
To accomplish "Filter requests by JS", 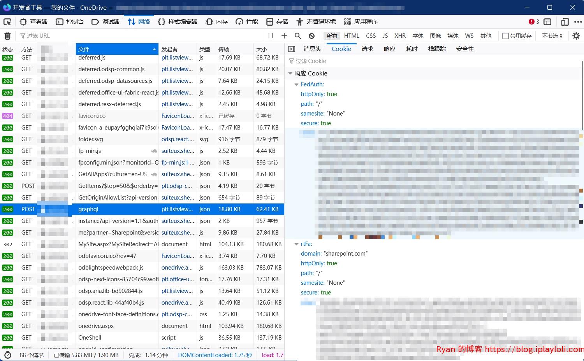I will (385, 36).
